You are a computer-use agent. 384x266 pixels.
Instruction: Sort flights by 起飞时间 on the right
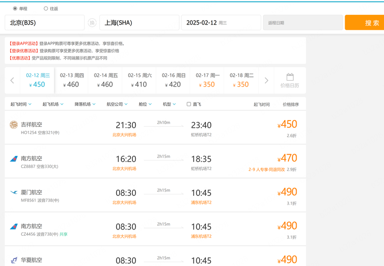(x=262, y=105)
